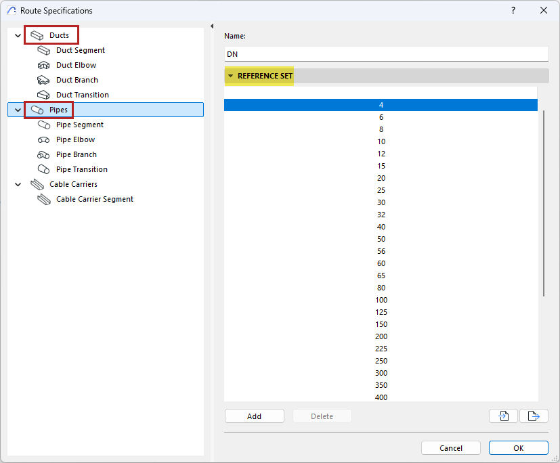The width and height of the screenshot is (560, 463).
Task: Click the Cancel button
Action: tap(451, 448)
